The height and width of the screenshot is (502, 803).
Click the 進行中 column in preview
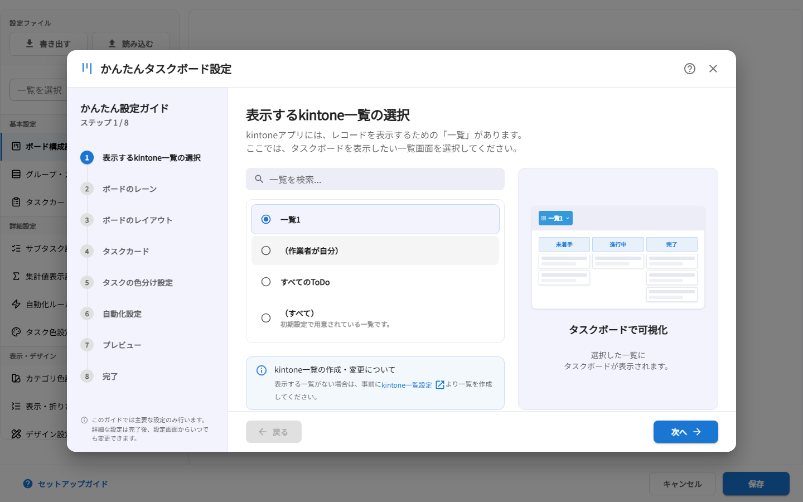coord(618,244)
